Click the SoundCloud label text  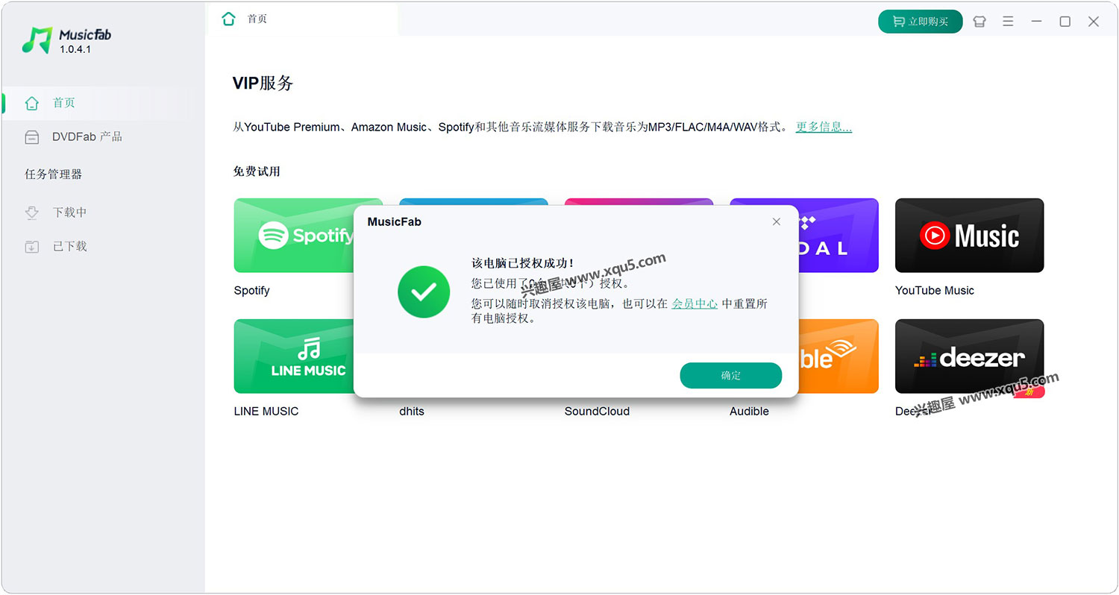point(597,412)
